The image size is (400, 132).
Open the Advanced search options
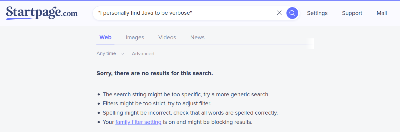pyautogui.click(x=143, y=54)
